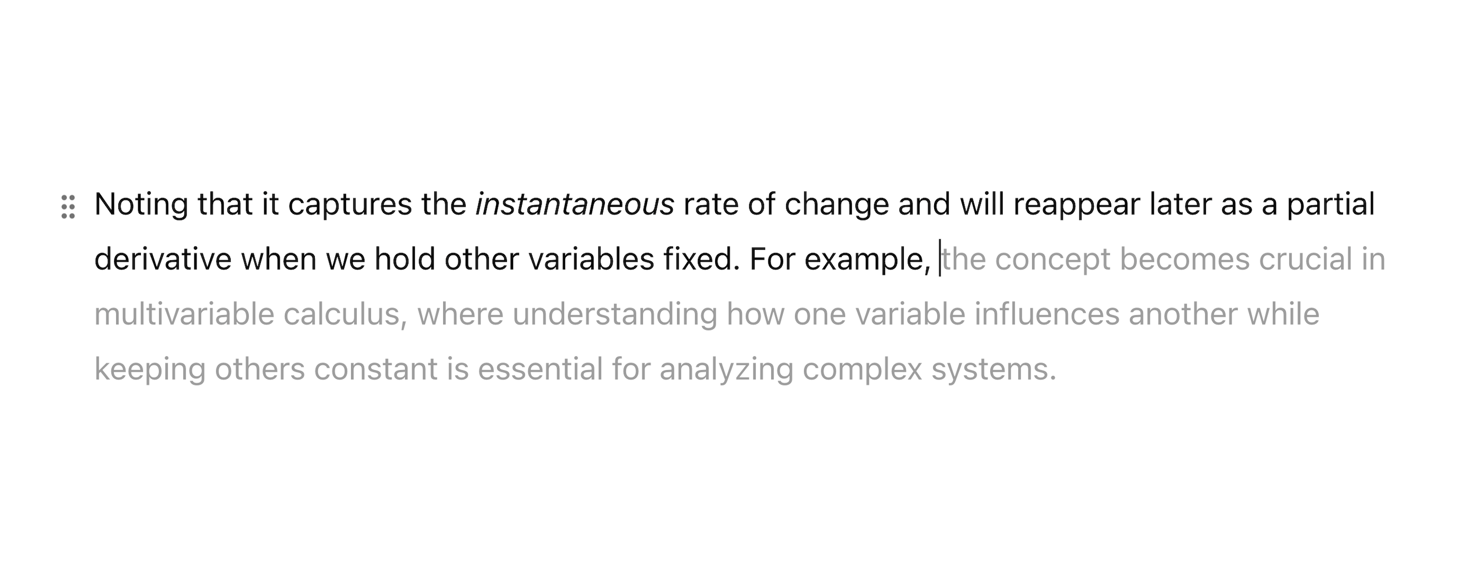Click the gray word "multivariable"
The width and height of the screenshot is (1473, 583).
pyautogui.click(x=183, y=315)
